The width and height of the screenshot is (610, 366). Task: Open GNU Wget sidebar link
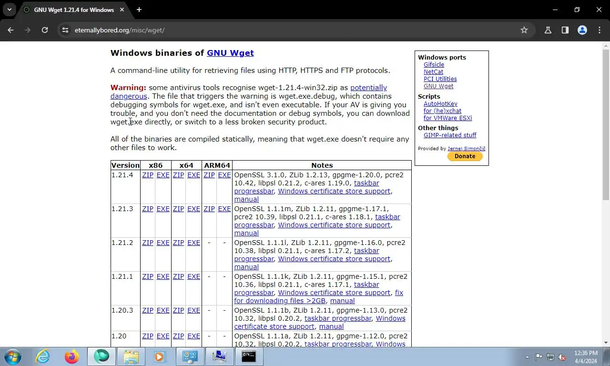438,86
